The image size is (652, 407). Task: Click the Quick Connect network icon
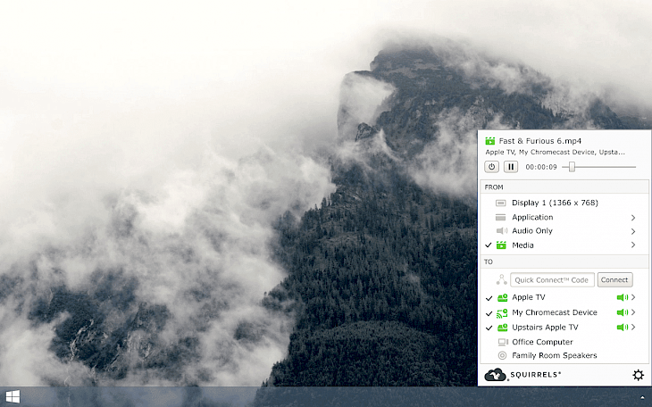tap(501, 279)
